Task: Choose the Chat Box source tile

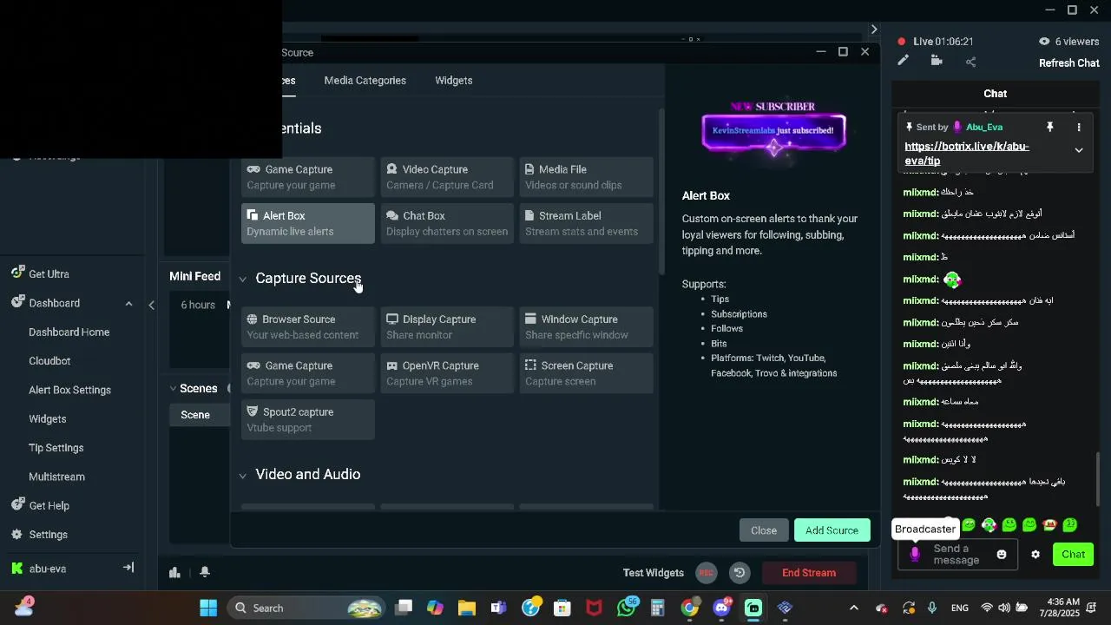Action: point(447,223)
